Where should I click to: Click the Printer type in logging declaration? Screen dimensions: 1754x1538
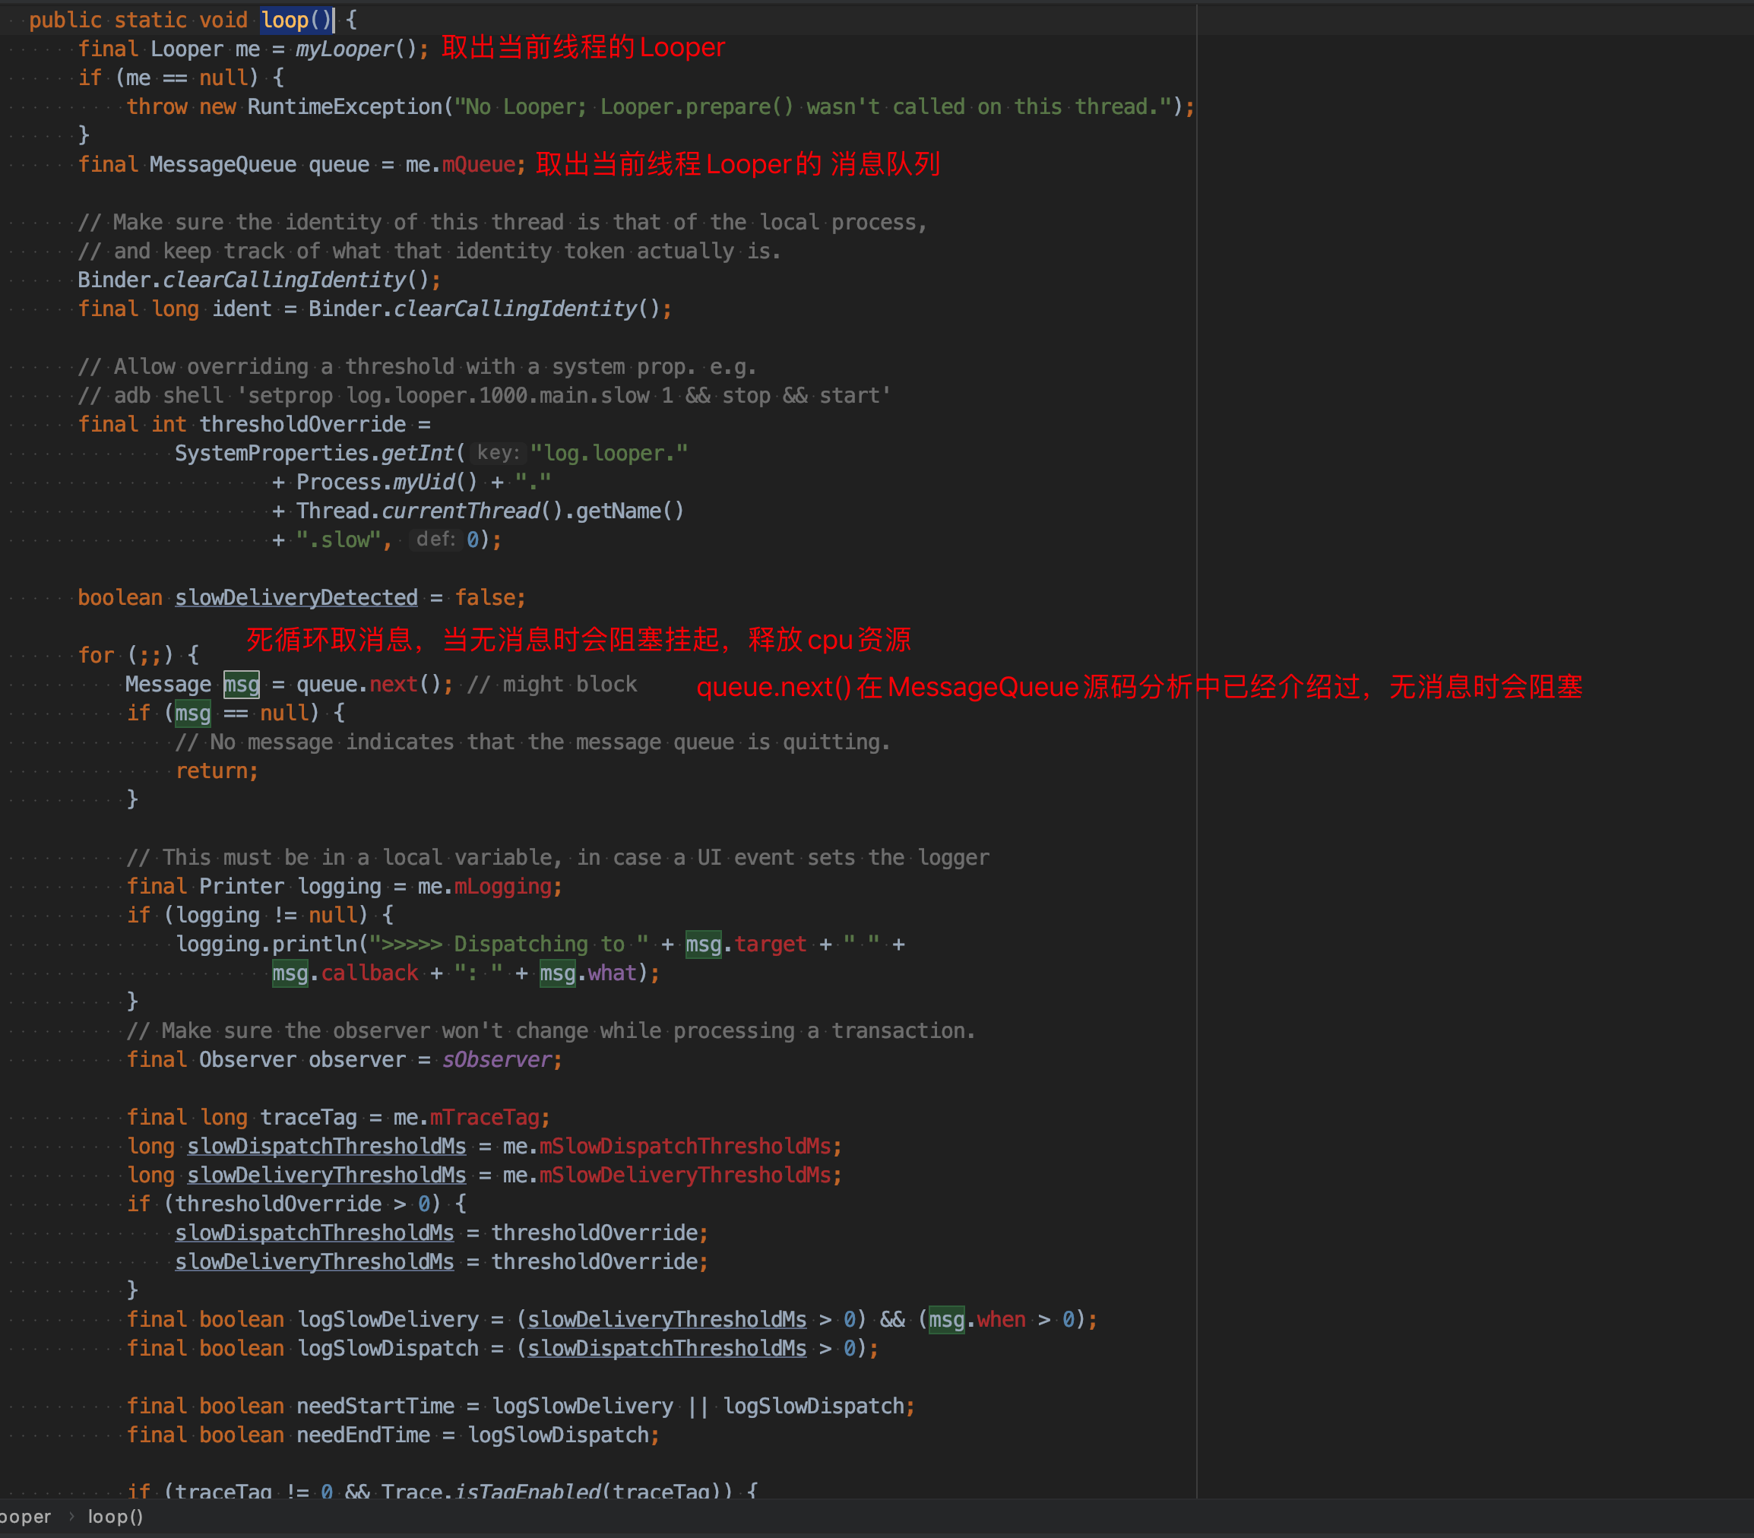[x=241, y=886]
